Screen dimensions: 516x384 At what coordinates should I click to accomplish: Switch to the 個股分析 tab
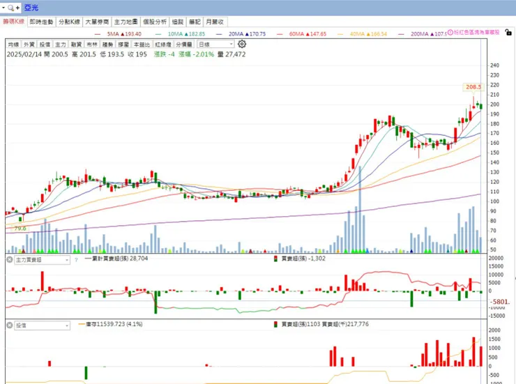pos(155,22)
